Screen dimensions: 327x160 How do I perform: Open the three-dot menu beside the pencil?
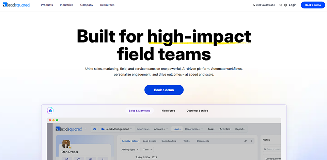point(251,141)
